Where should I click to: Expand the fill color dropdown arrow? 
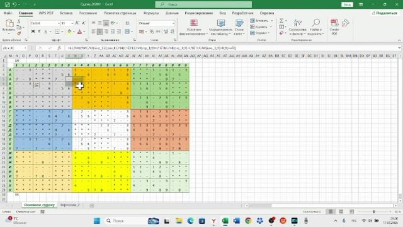pos(74,32)
